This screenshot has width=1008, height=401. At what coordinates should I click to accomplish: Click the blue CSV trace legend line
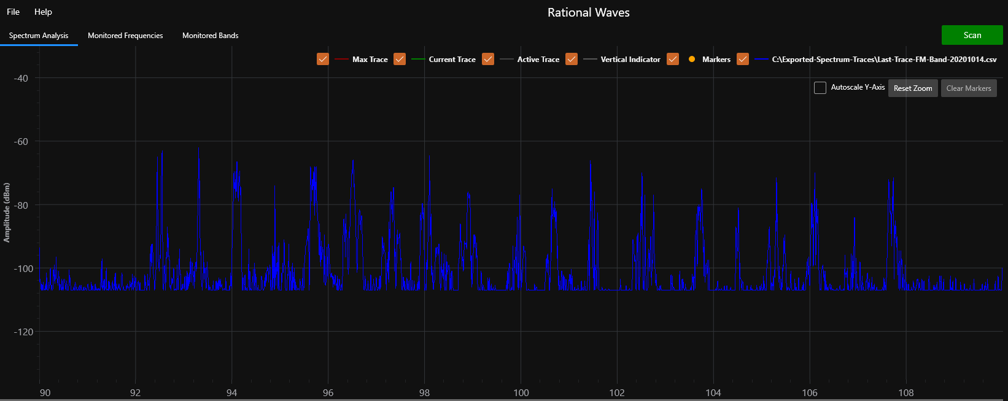(x=761, y=60)
